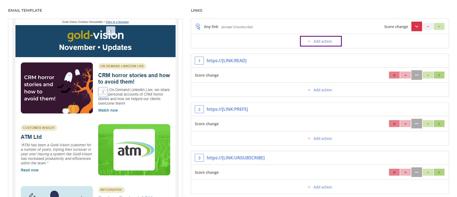Click the number 1 link badge
457x197 pixels.
click(199, 61)
